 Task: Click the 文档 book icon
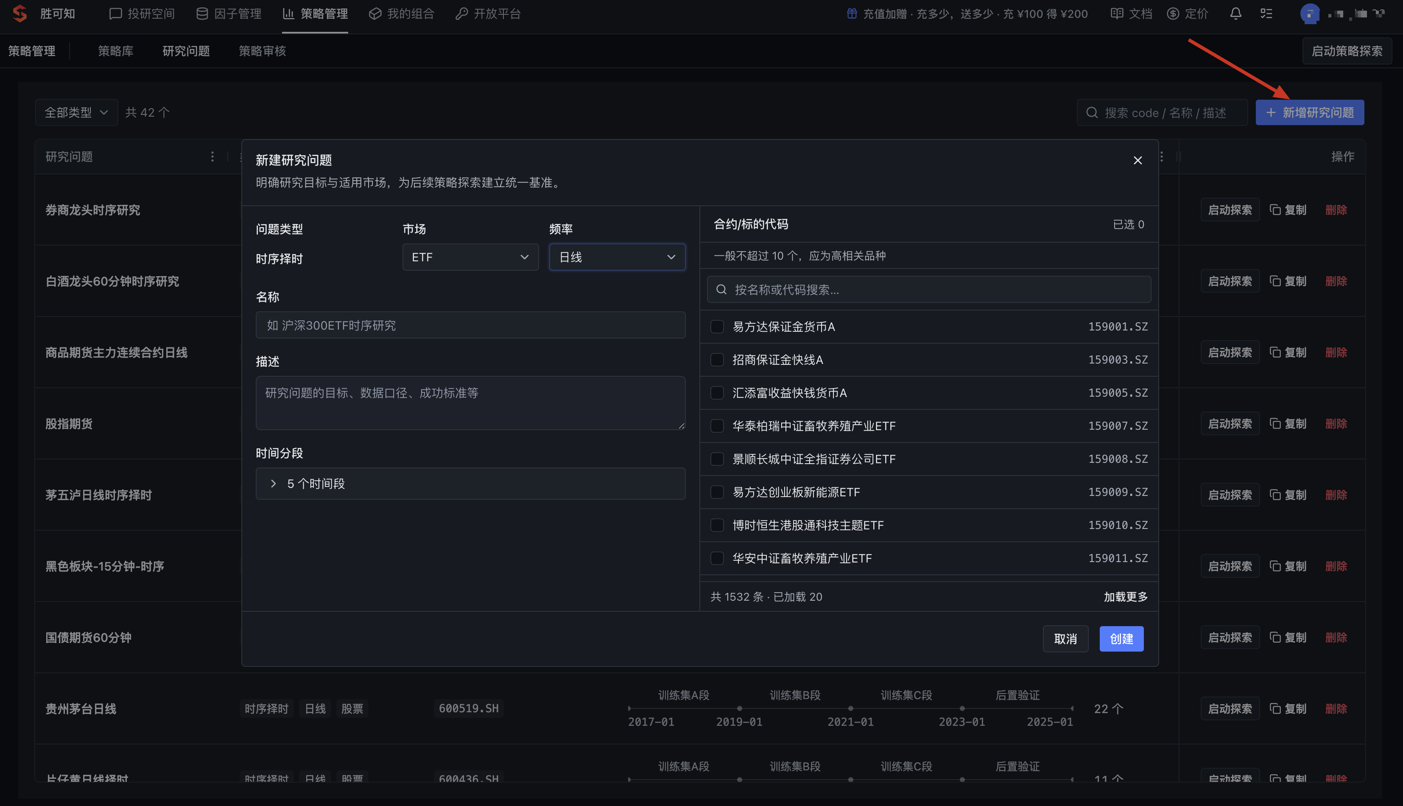(1117, 14)
